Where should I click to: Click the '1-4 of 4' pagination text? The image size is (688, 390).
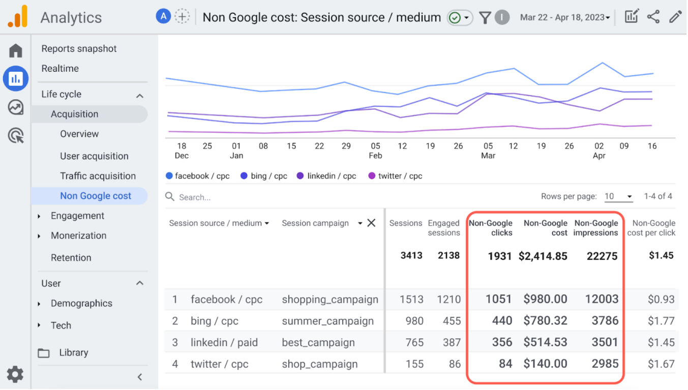coord(658,196)
